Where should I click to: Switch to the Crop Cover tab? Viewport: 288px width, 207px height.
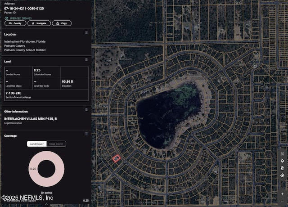click(x=56, y=144)
